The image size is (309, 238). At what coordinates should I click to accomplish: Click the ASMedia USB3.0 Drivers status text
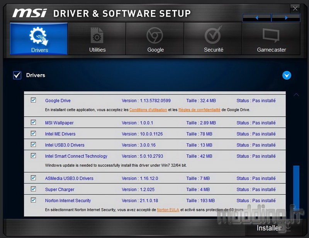pos(256,178)
